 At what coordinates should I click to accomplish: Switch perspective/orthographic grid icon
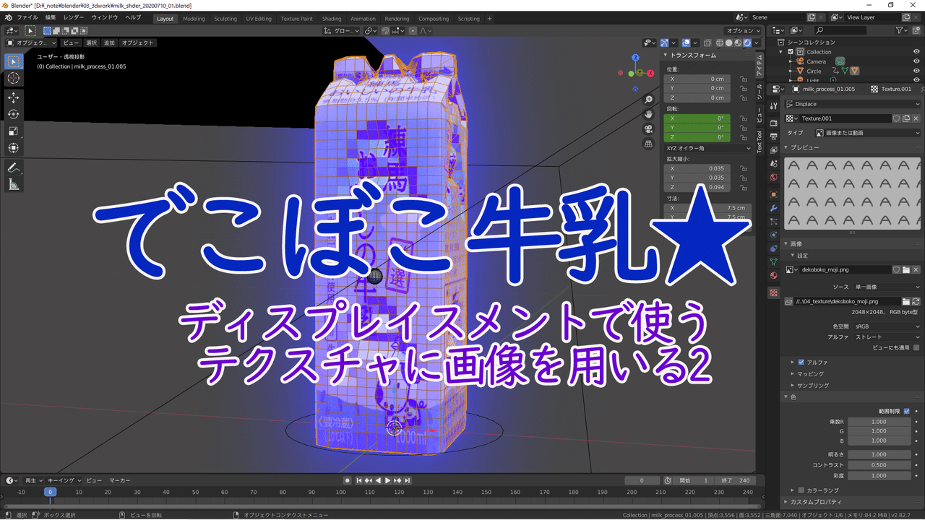[x=649, y=144]
